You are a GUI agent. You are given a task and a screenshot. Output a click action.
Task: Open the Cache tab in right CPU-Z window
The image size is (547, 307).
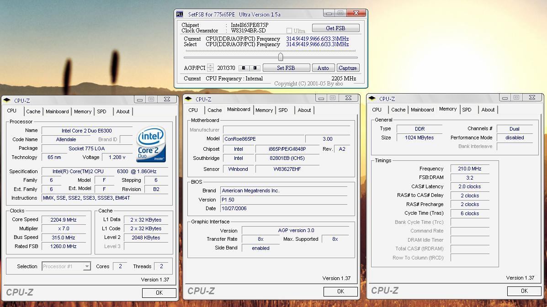(x=398, y=110)
